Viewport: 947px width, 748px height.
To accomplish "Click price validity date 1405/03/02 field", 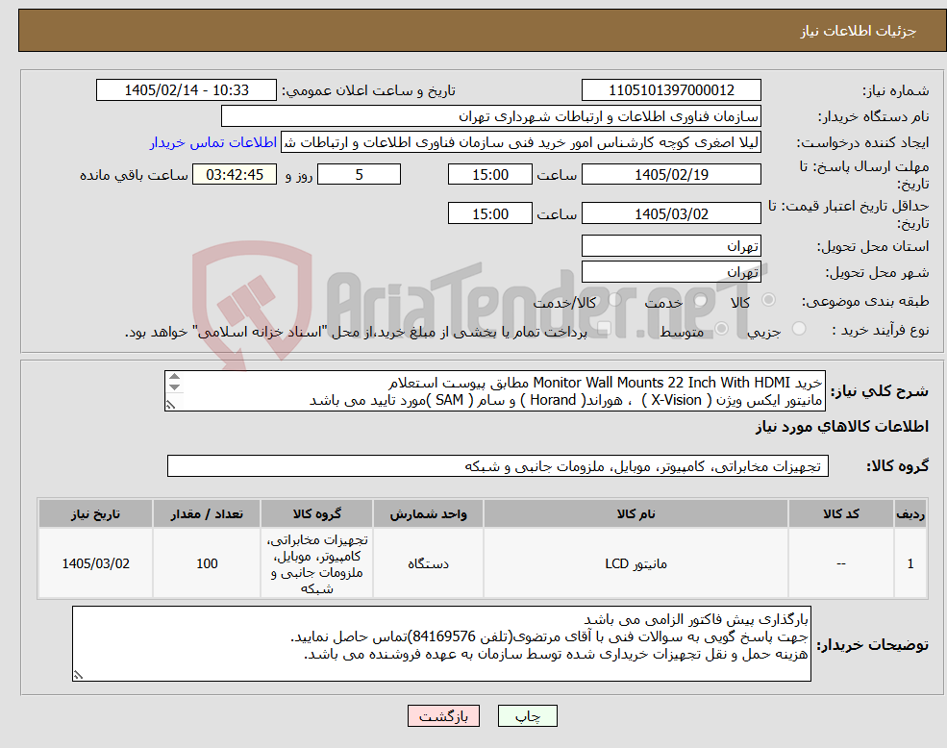I will point(671,213).
